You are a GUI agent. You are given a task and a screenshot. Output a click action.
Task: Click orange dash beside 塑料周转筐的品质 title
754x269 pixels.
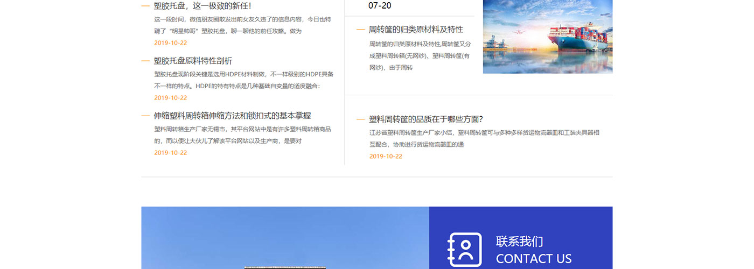tap(360, 119)
